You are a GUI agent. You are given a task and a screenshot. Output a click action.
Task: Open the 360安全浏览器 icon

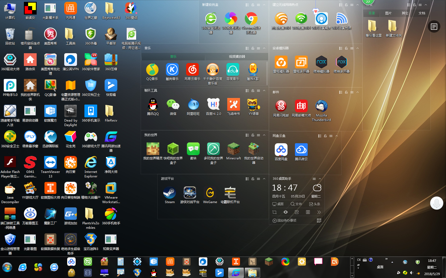(211, 19)
